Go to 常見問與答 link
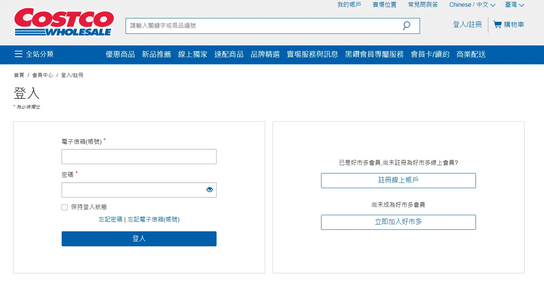This screenshot has height=282, width=544. coord(423,5)
